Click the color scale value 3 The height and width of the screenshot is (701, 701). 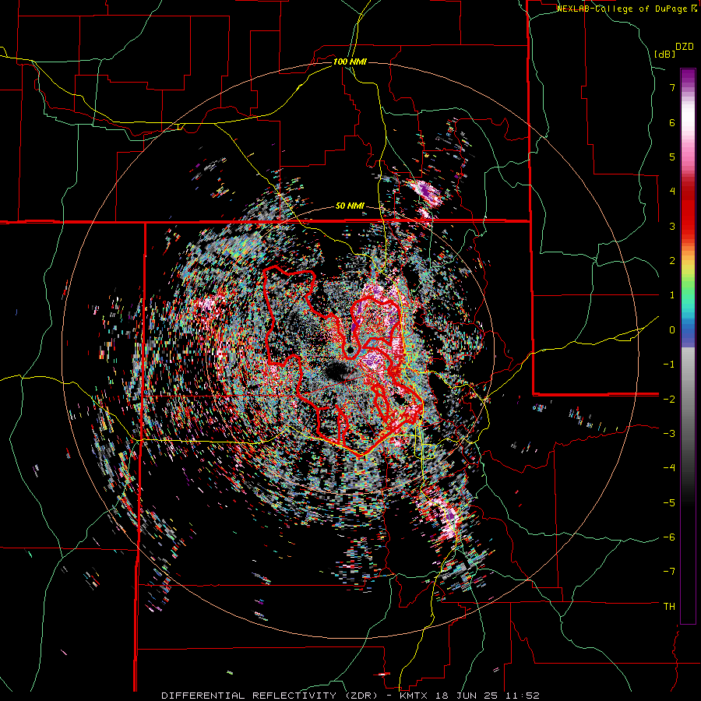pyautogui.click(x=672, y=226)
